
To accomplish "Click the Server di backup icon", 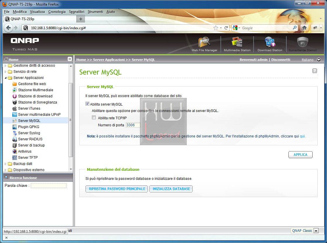I will coord(15,145).
